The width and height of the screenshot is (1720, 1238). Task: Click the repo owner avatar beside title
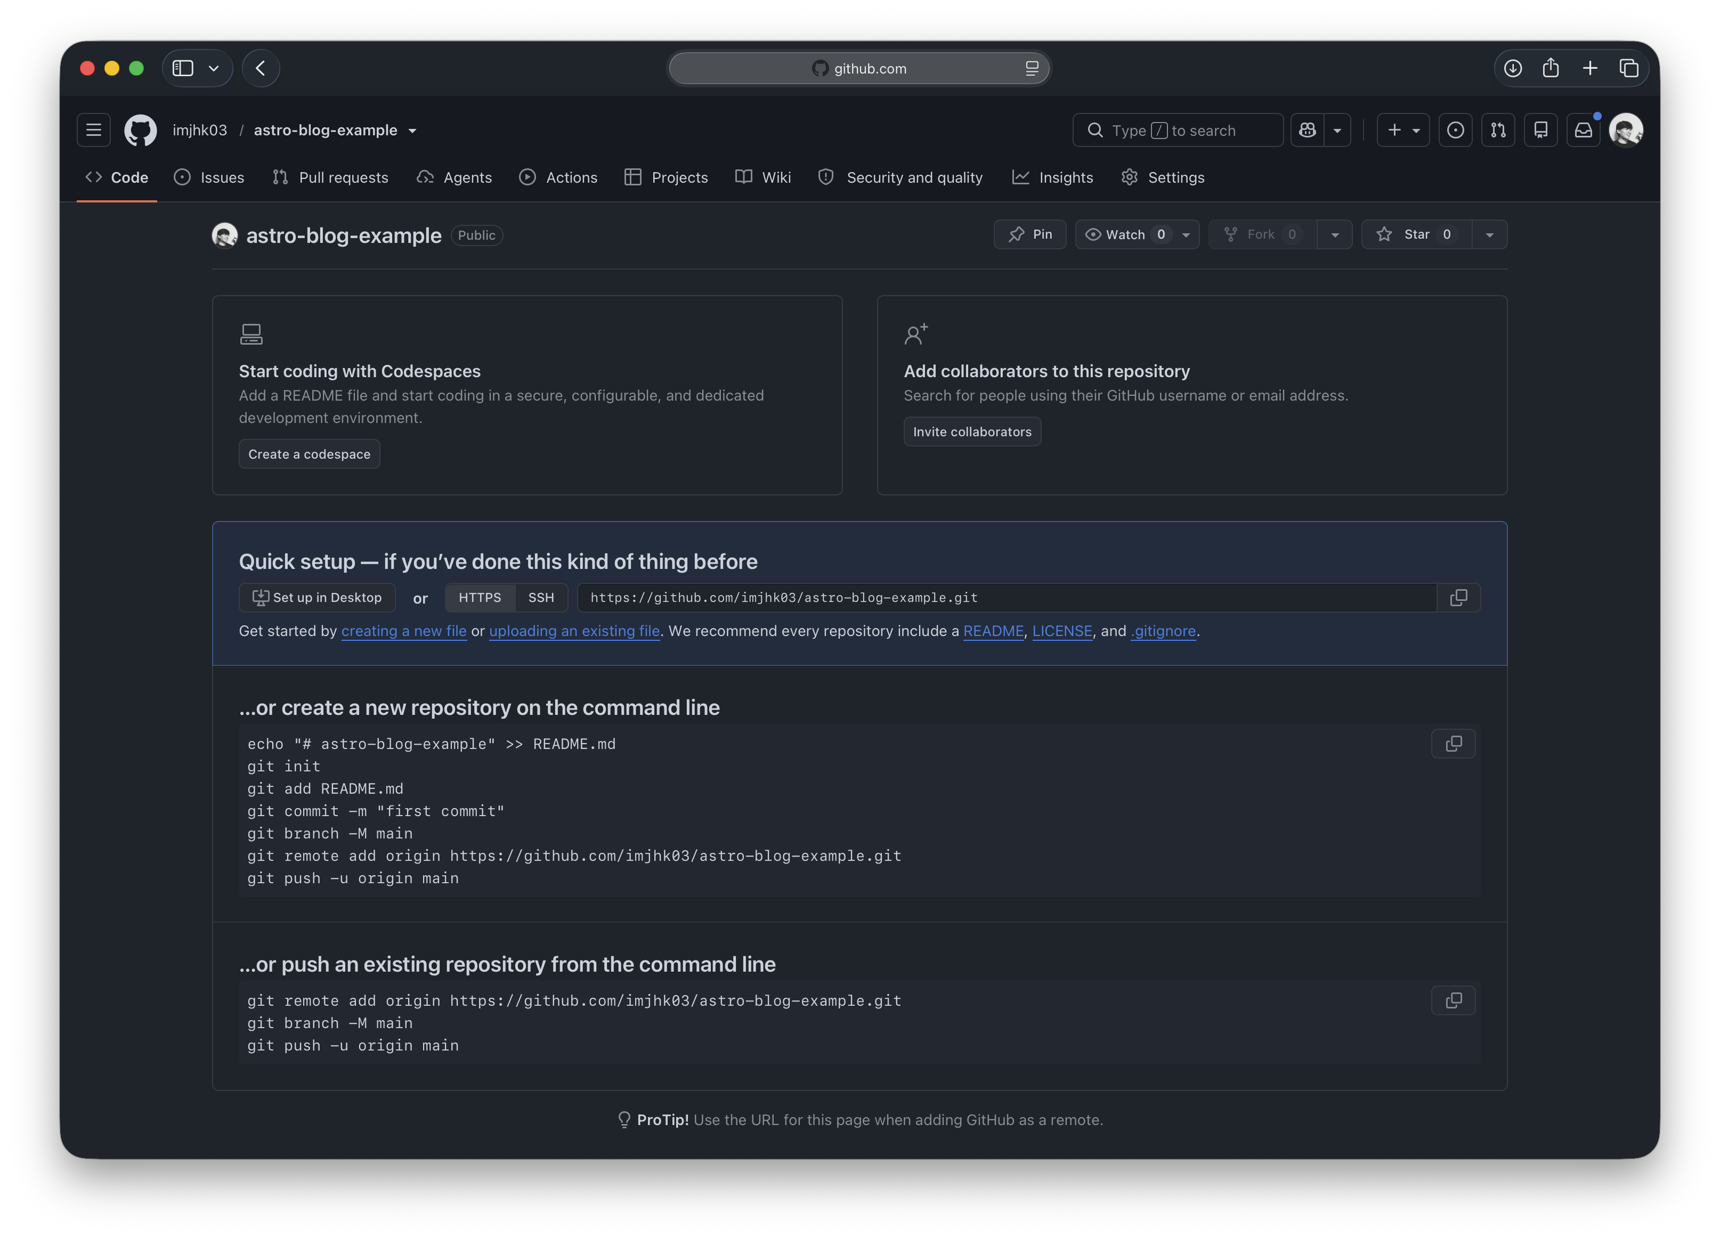[224, 235]
